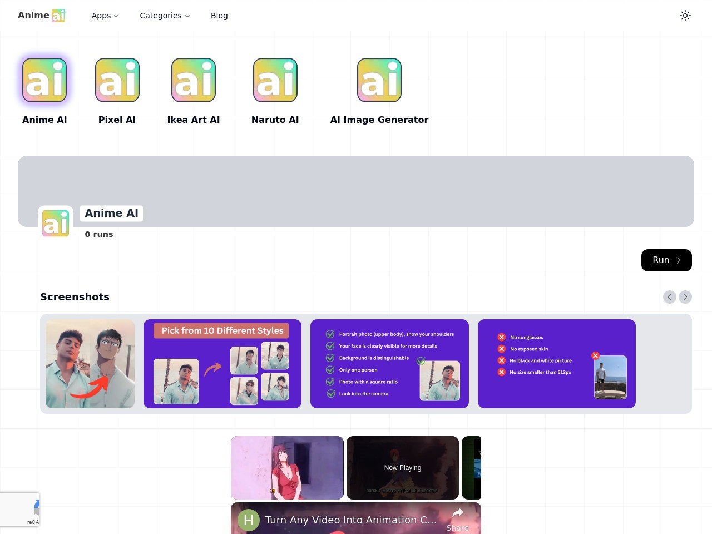Click the previous arrow beside Screenshots

click(669, 296)
